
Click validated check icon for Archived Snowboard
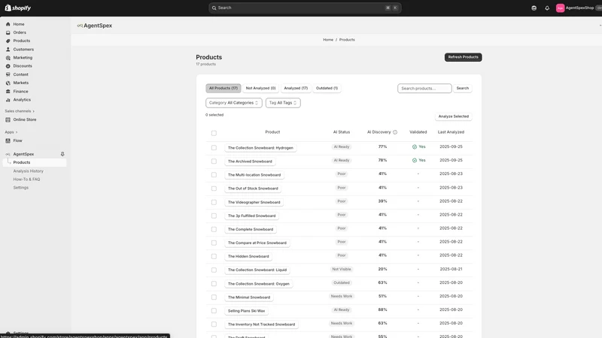click(x=415, y=160)
